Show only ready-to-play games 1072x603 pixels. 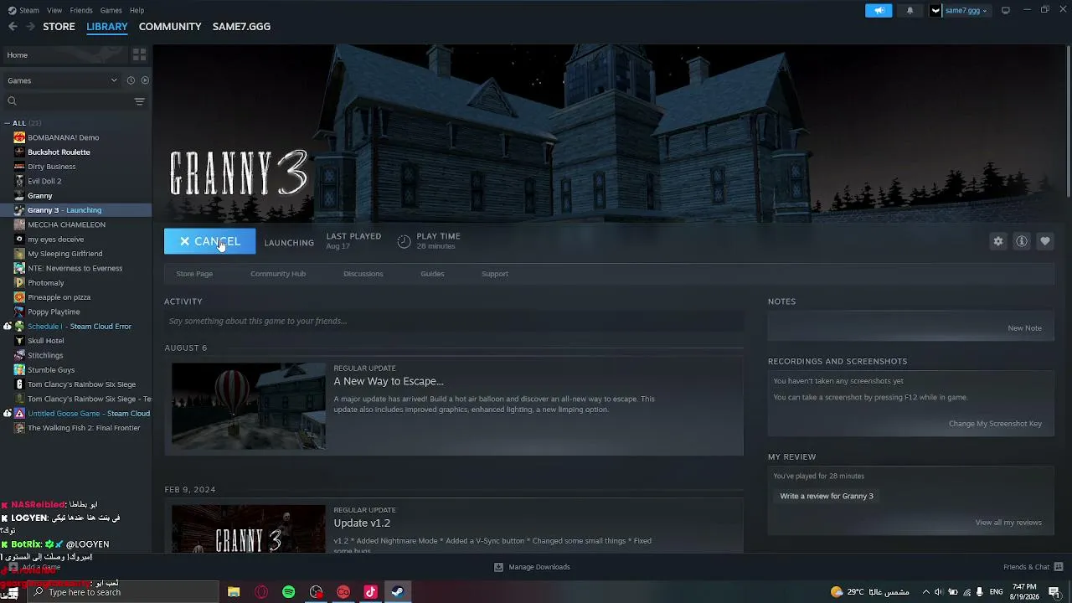pos(145,80)
